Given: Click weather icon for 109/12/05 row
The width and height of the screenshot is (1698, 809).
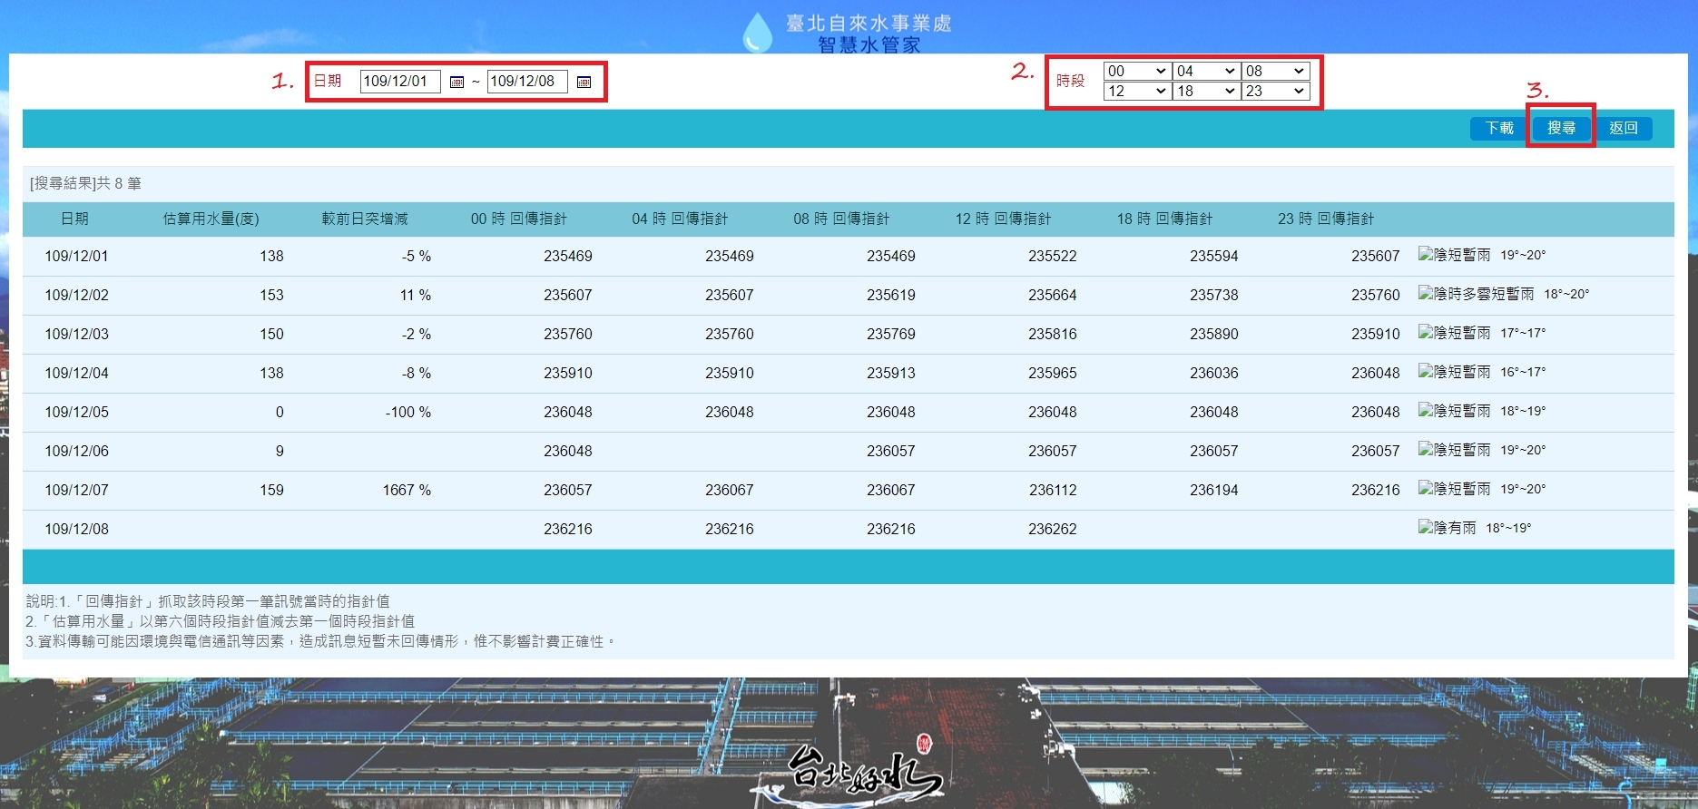Looking at the screenshot, I should click(1426, 411).
